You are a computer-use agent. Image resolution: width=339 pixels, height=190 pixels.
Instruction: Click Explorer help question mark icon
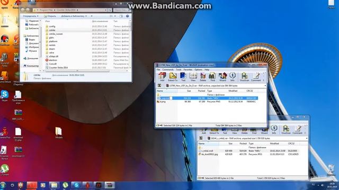coord(128,16)
